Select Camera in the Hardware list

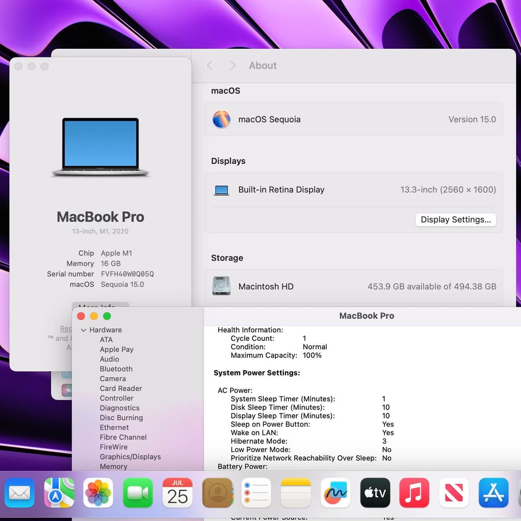[x=113, y=379]
